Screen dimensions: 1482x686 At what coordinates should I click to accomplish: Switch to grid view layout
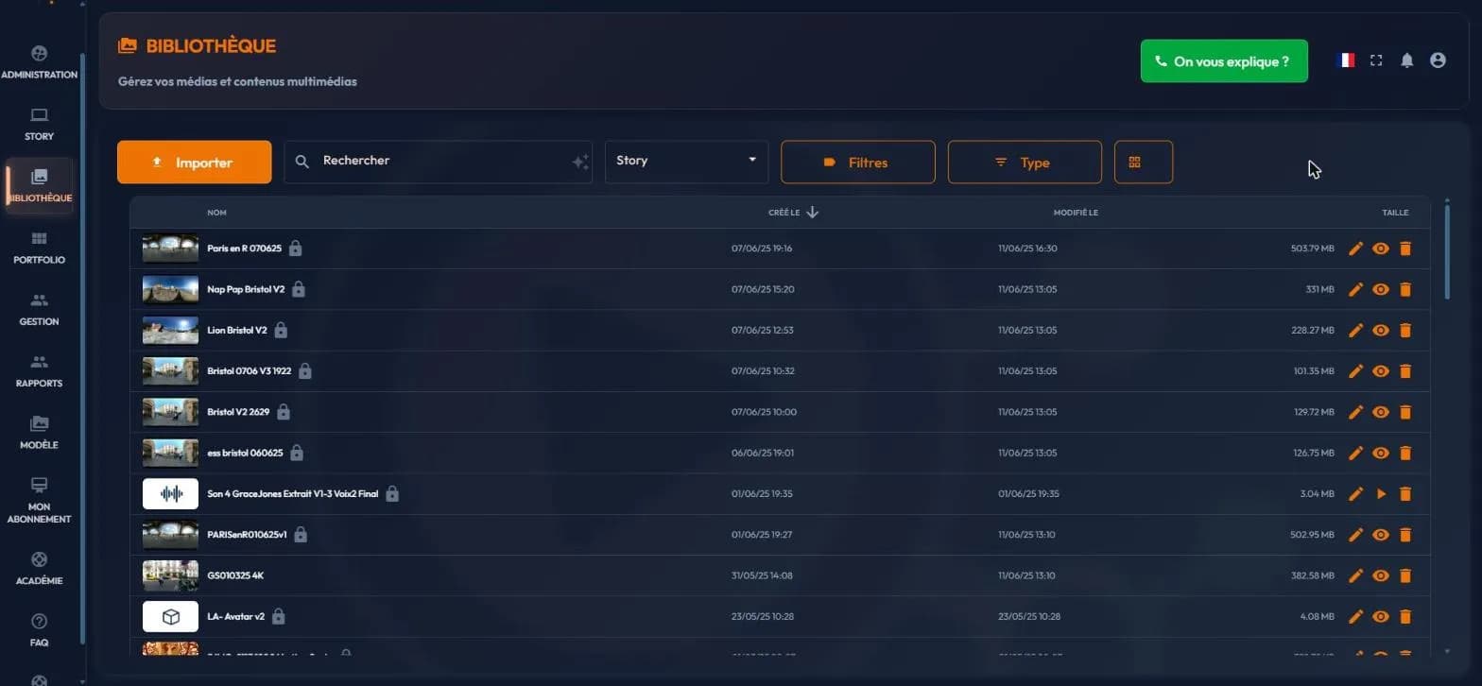tap(1144, 162)
